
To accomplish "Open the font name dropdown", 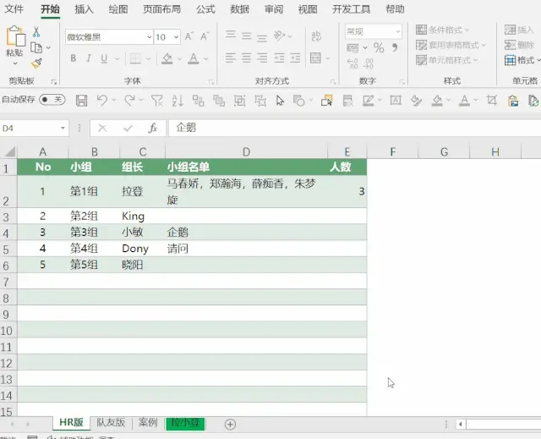I will tap(149, 37).
